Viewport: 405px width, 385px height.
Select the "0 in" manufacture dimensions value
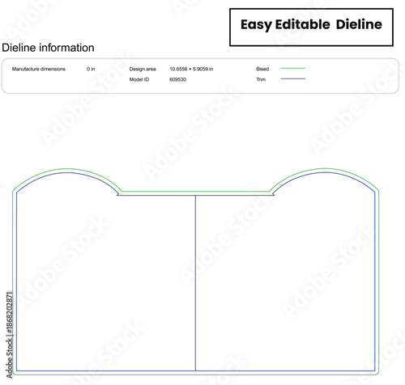[x=91, y=69]
